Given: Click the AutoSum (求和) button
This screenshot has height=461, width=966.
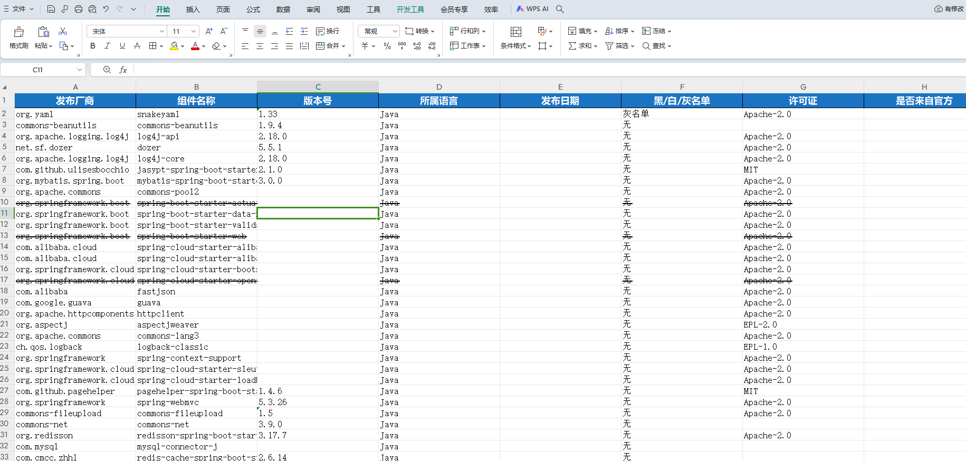Looking at the screenshot, I should (582, 46).
